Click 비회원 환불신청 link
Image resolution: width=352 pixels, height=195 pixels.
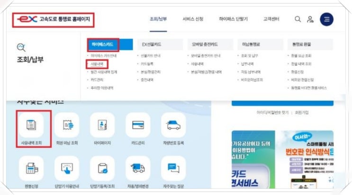click(x=302, y=80)
